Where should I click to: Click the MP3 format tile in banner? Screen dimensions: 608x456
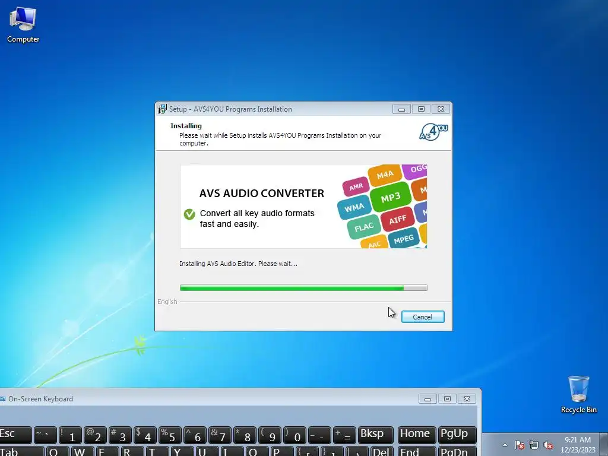[391, 197]
